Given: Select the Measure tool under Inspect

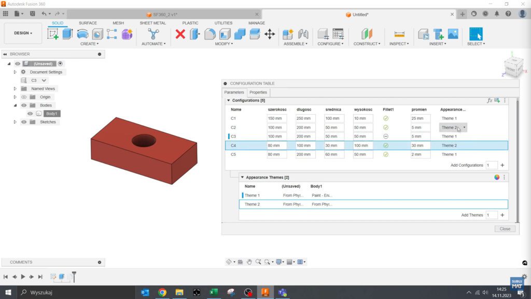Looking at the screenshot, I should tap(399, 34).
